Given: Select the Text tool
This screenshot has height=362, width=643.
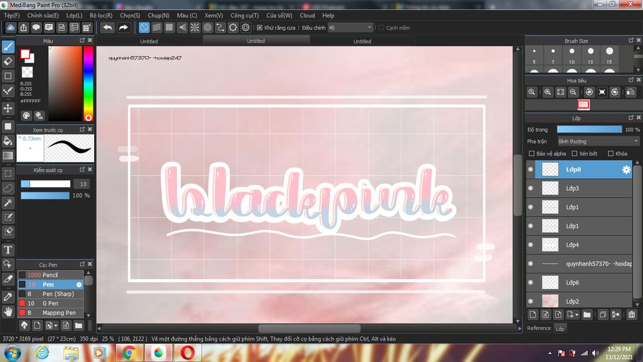Looking at the screenshot, I should pyautogui.click(x=8, y=250).
